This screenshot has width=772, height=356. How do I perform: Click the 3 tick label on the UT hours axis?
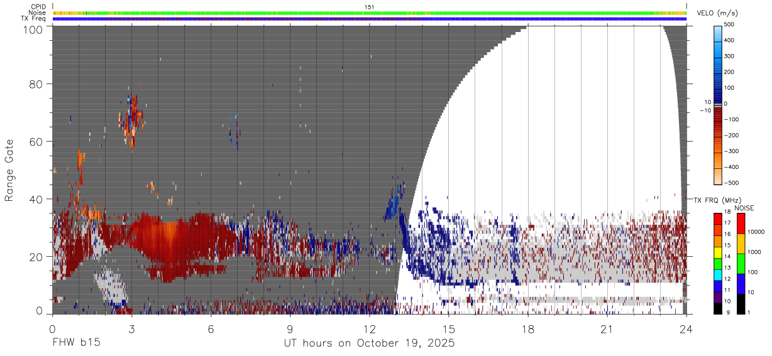coord(131,329)
